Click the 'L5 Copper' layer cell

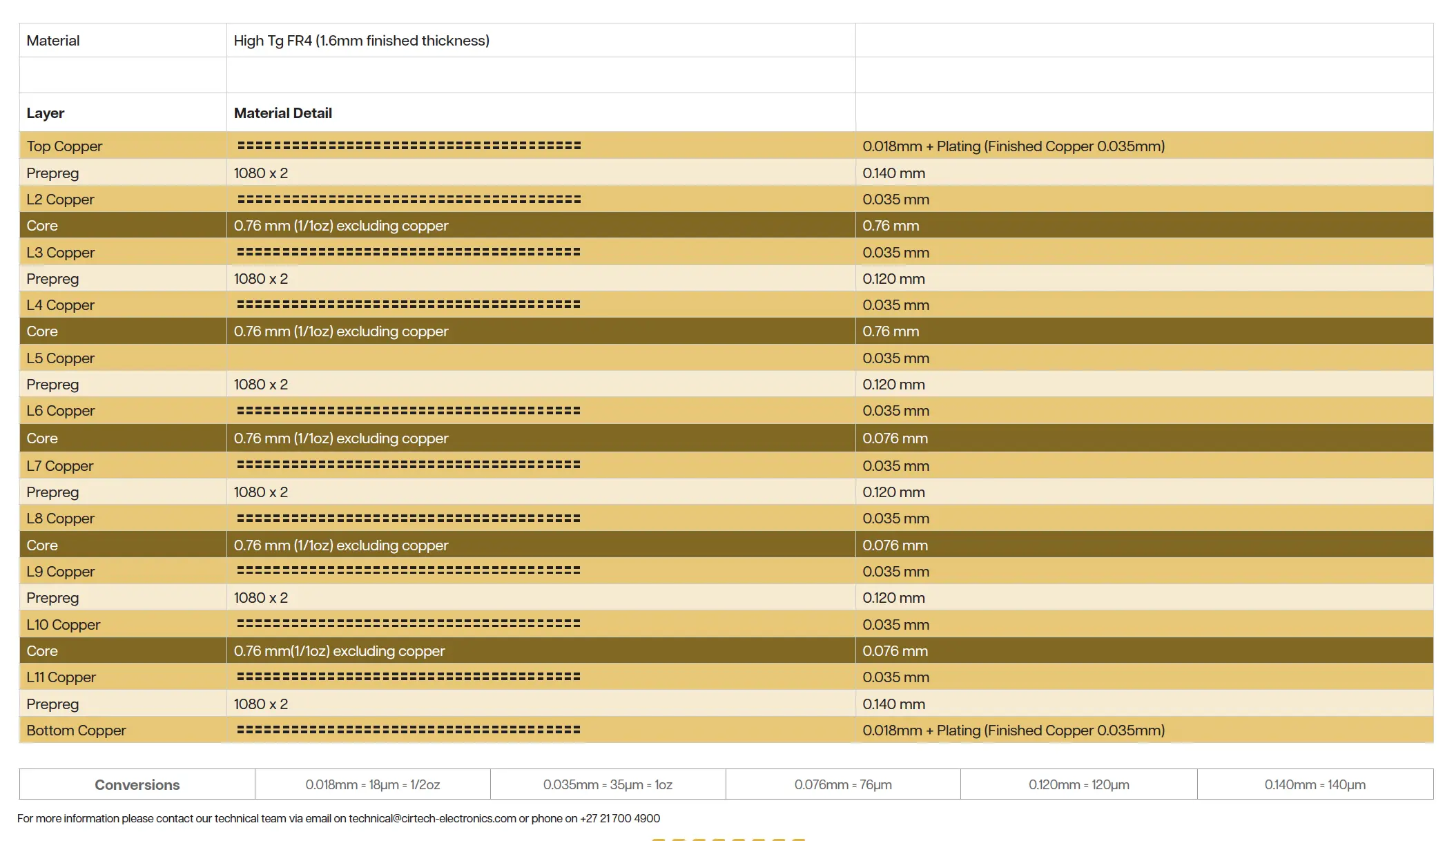[60, 358]
